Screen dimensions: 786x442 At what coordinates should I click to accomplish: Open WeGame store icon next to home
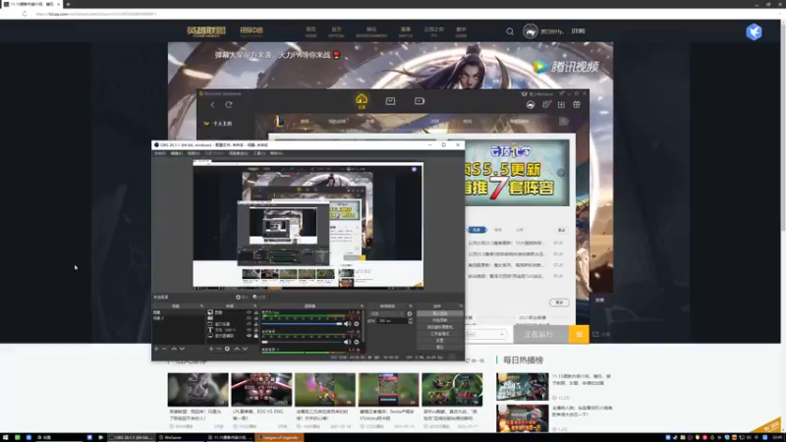[x=390, y=101]
